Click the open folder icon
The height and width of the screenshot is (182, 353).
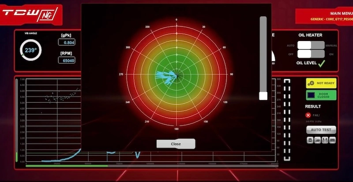(318, 140)
